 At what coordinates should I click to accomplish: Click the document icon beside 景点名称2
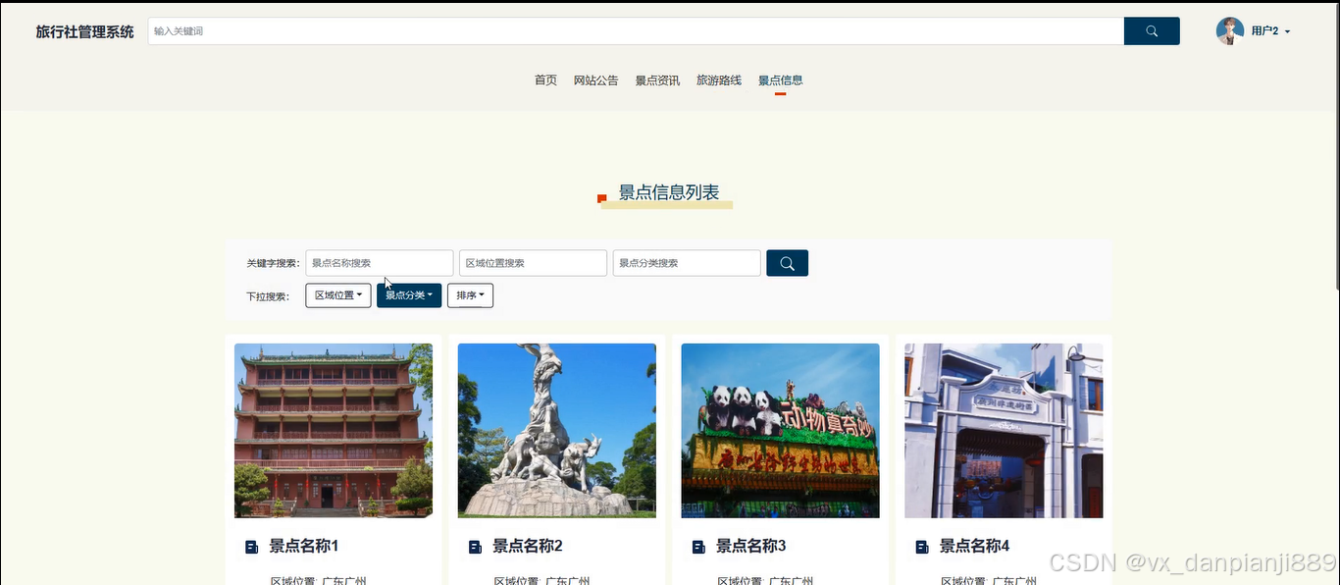pyautogui.click(x=476, y=547)
